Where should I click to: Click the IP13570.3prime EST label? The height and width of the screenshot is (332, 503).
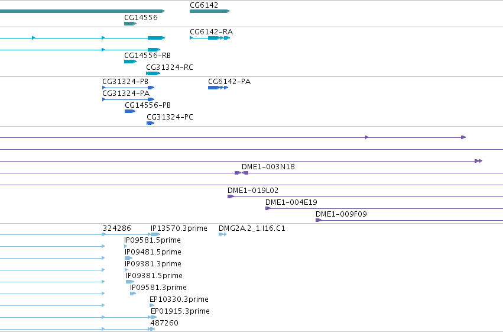click(x=179, y=228)
